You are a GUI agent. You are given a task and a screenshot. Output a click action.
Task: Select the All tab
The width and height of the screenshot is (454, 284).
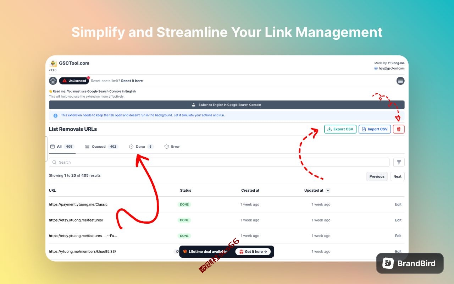tap(62, 147)
